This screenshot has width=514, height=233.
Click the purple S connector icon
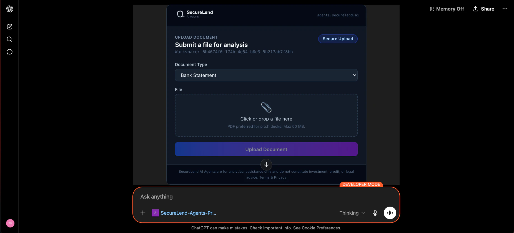pyautogui.click(x=155, y=213)
